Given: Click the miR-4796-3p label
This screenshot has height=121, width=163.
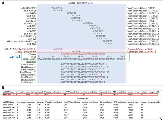Looking at the screenshot, I should pos(30,11).
